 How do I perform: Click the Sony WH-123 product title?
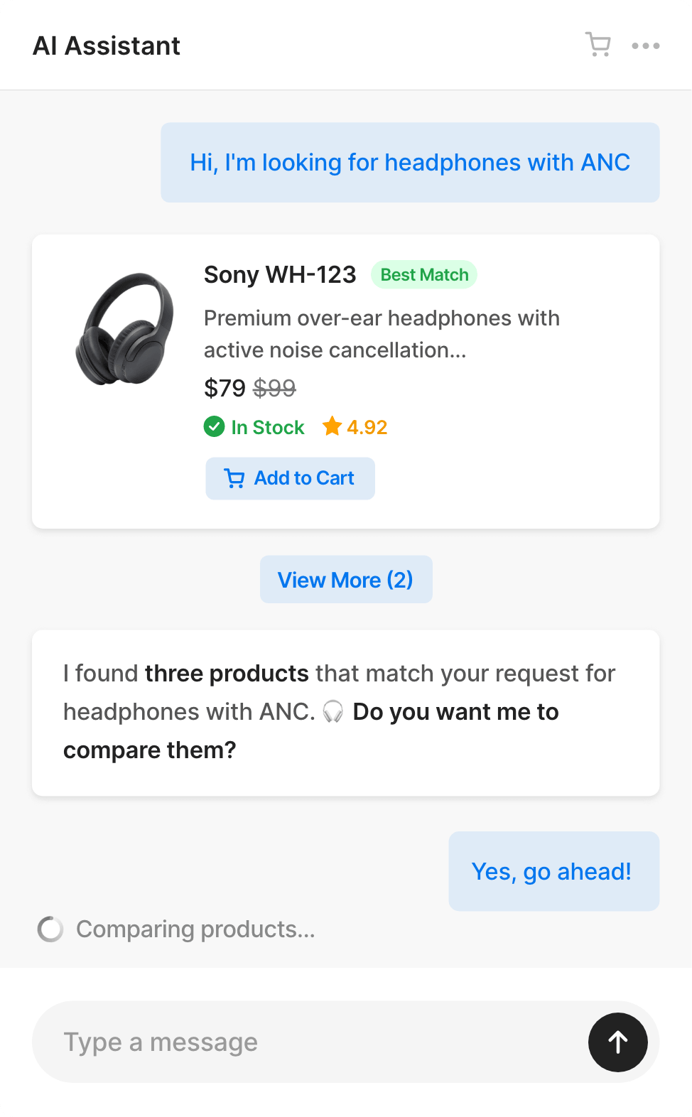click(x=280, y=274)
